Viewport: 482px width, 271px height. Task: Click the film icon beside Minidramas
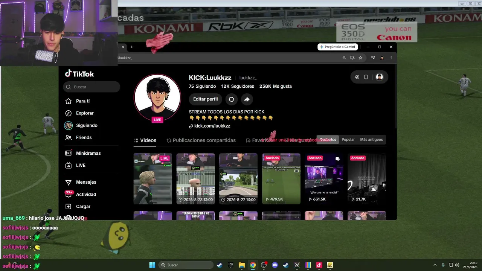pos(68,153)
